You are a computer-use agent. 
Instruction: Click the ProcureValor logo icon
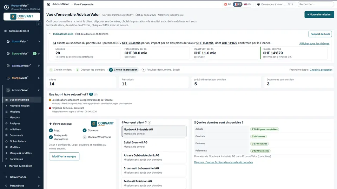(6, 7)
